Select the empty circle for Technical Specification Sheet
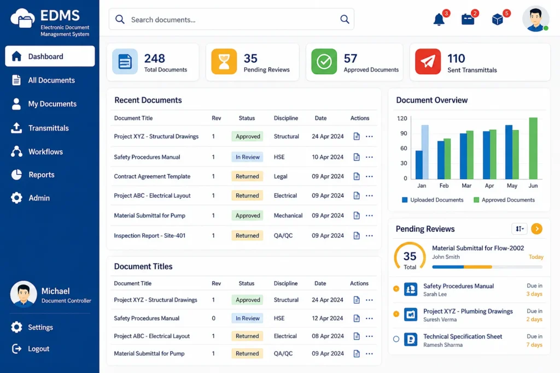560x373 pixels. 396,339
